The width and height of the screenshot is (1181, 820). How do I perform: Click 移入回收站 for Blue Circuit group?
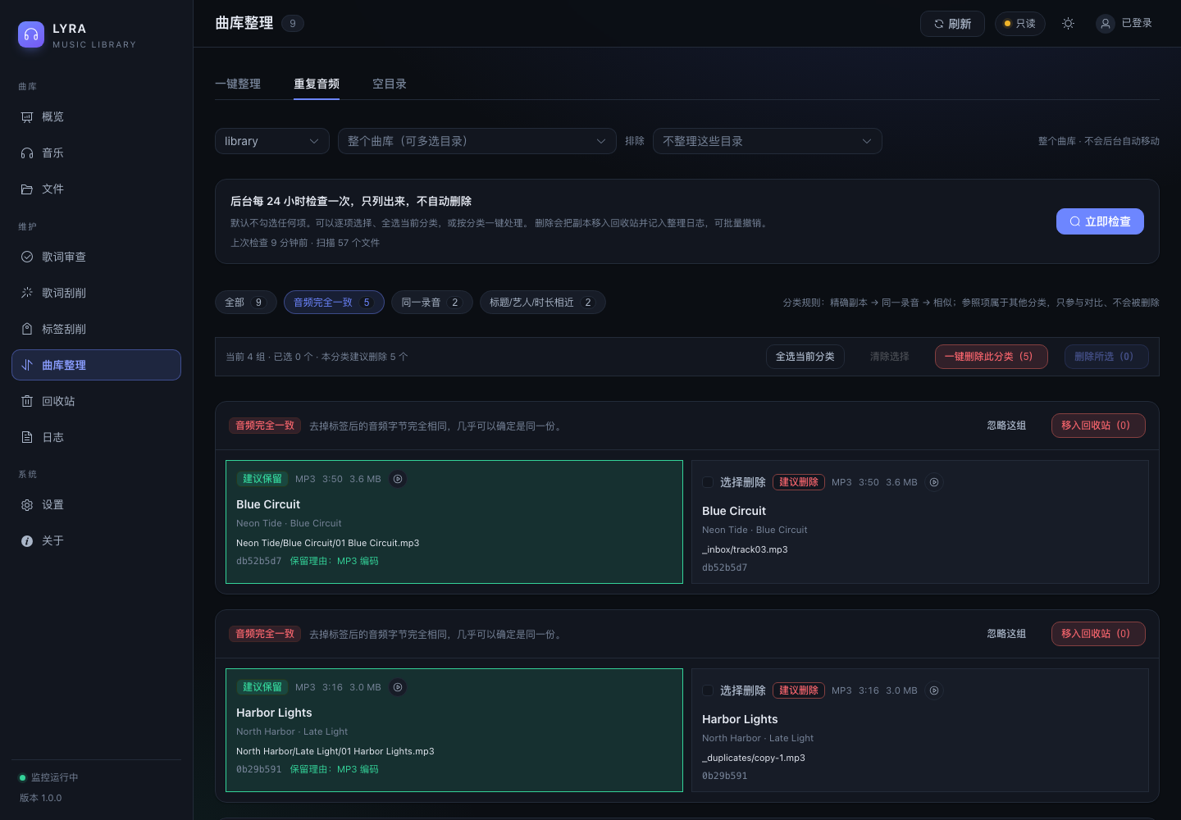click(x=1098, y=426)
